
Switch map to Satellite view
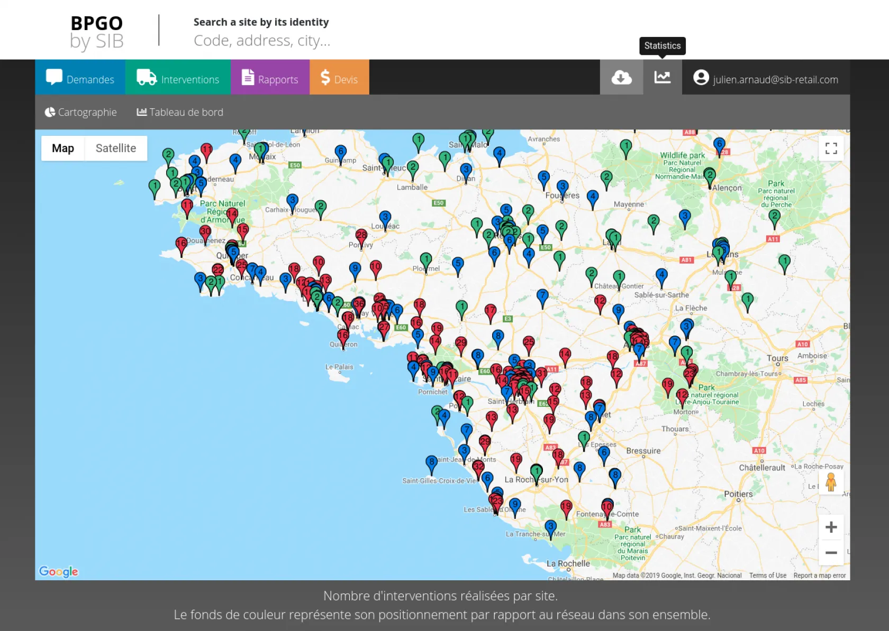[x=115, y=149]
